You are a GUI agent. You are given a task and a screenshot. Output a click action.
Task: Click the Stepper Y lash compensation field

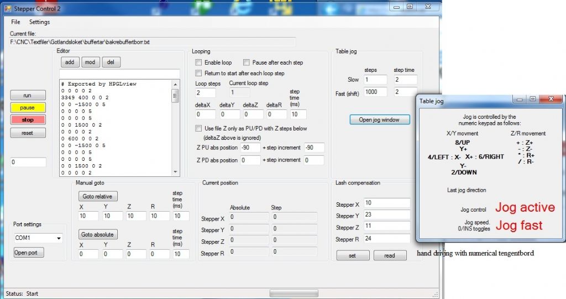(387, 214)
